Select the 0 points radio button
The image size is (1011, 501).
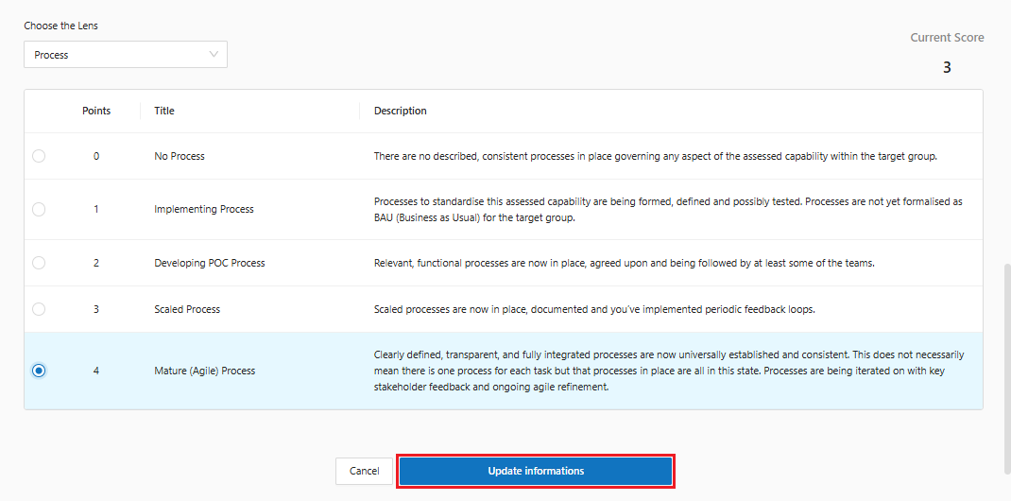39,156
